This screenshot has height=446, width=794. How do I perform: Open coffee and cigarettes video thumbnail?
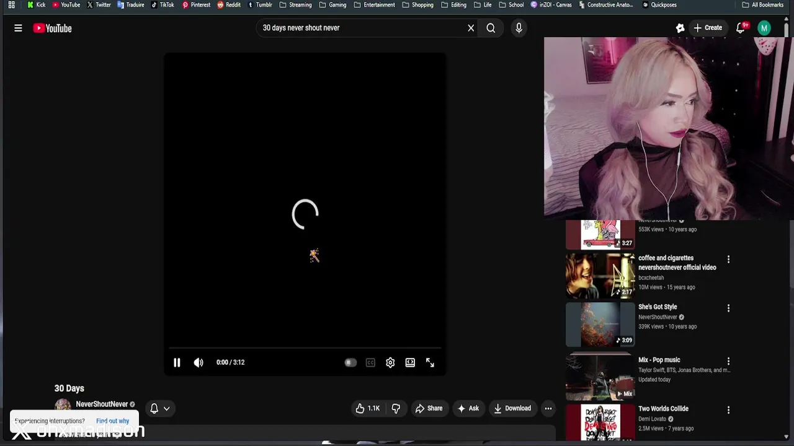point(600,275)
